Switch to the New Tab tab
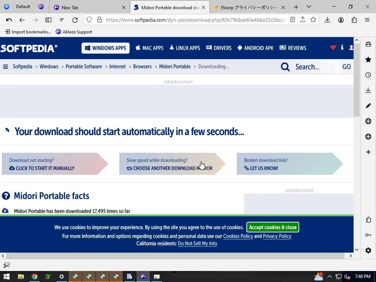 (90, 7)
